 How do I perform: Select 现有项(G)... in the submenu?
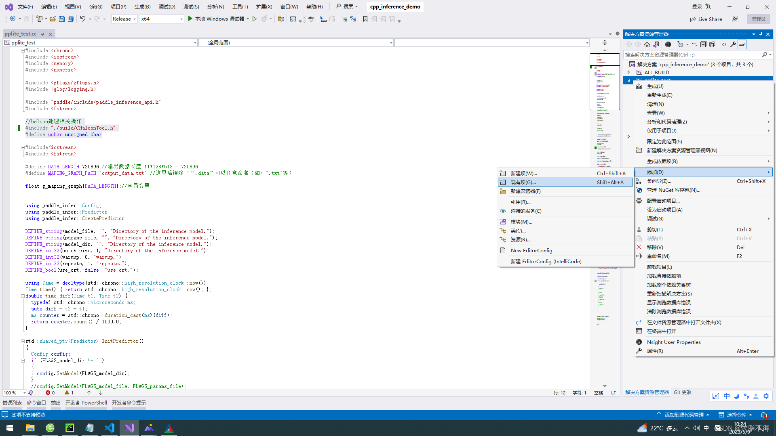point(523,182)
